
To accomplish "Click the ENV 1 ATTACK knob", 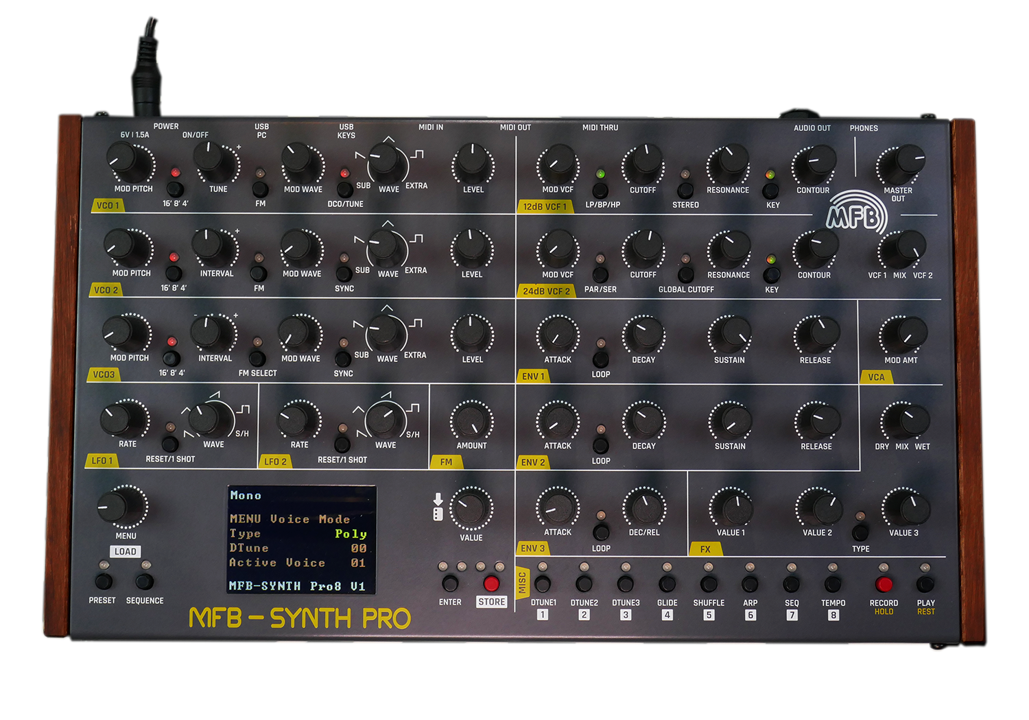I will (557, 334).
